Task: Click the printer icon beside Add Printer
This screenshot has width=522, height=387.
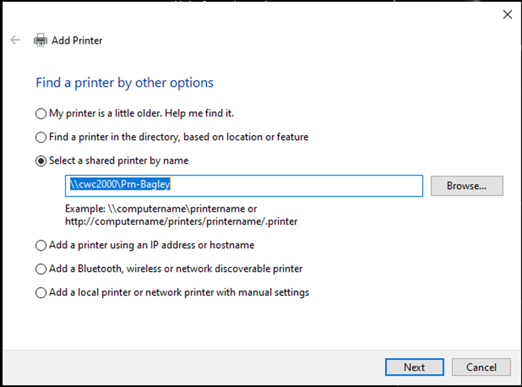Action: [x=40, y=40]
